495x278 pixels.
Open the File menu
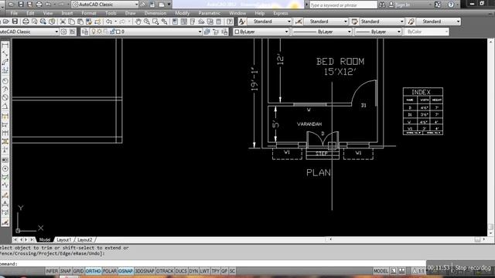(x=14, y=13)
